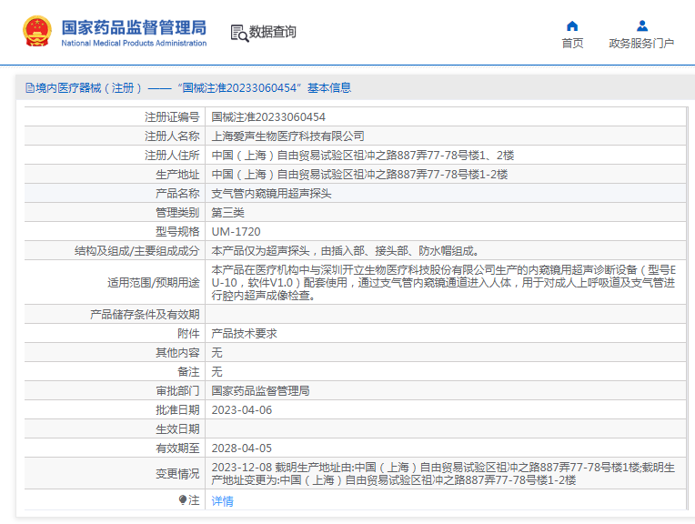This screenshot has width=695, height=524.
Task: Click the 注册人名称 row label
Action: [172, 136]
